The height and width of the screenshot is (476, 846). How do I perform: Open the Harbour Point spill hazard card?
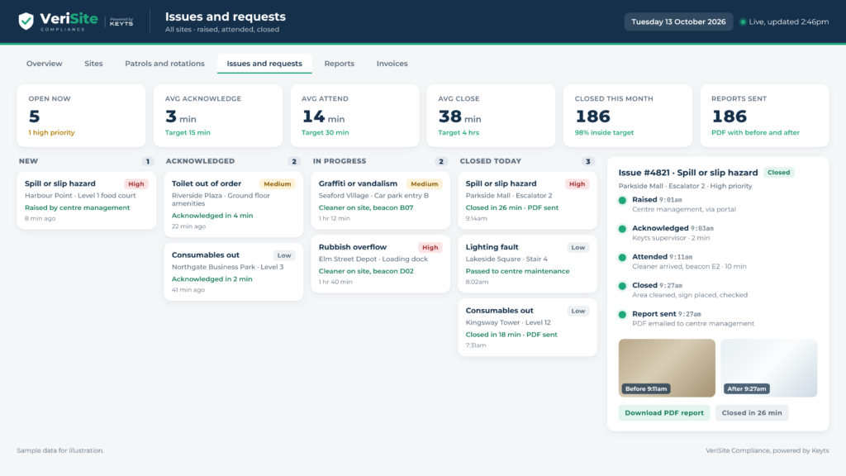pyautogui.click(x=86, y=201)
